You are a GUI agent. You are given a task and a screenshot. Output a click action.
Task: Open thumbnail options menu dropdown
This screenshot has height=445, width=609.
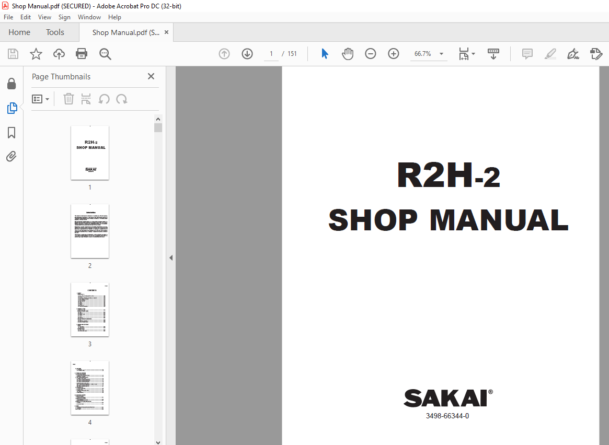pos(40,99)
